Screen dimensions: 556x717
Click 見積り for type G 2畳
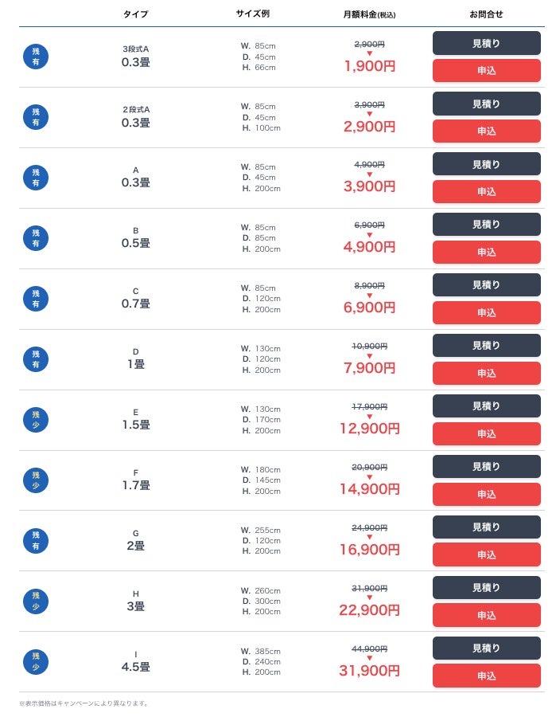point(486,527)
